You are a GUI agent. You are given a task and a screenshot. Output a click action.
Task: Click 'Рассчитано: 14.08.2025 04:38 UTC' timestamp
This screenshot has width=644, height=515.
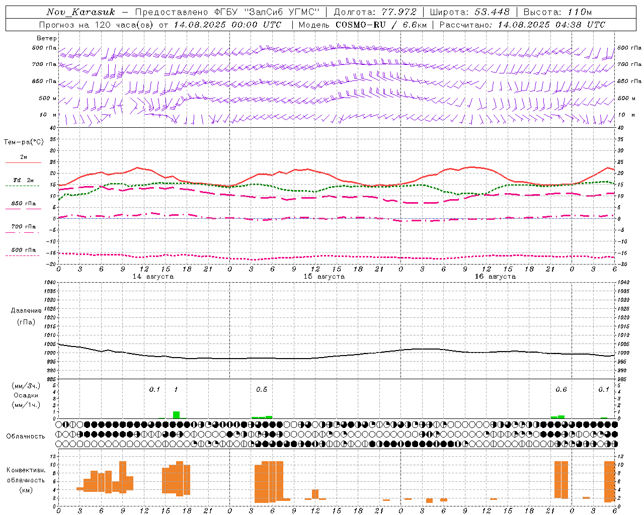coord(522,25)
